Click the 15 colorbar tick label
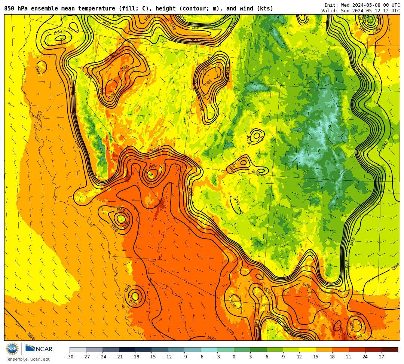Screen dimensions: 404x364 316,357
